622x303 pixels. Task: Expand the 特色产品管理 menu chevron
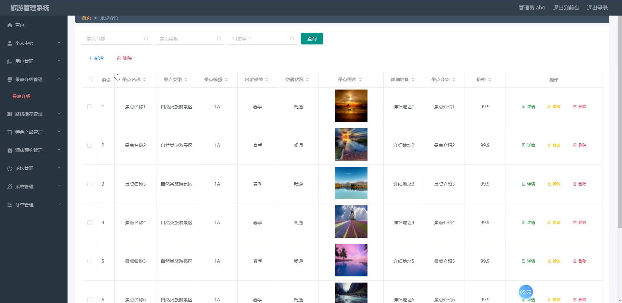click(59, 131)
